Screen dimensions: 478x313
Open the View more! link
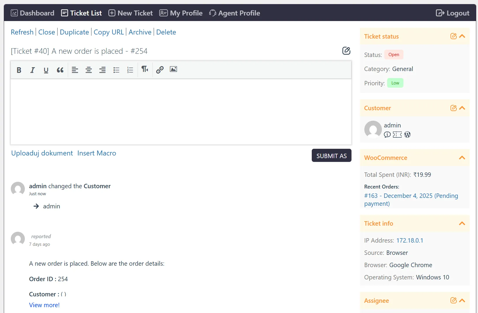pyautogui.click(x=44, y=305)
